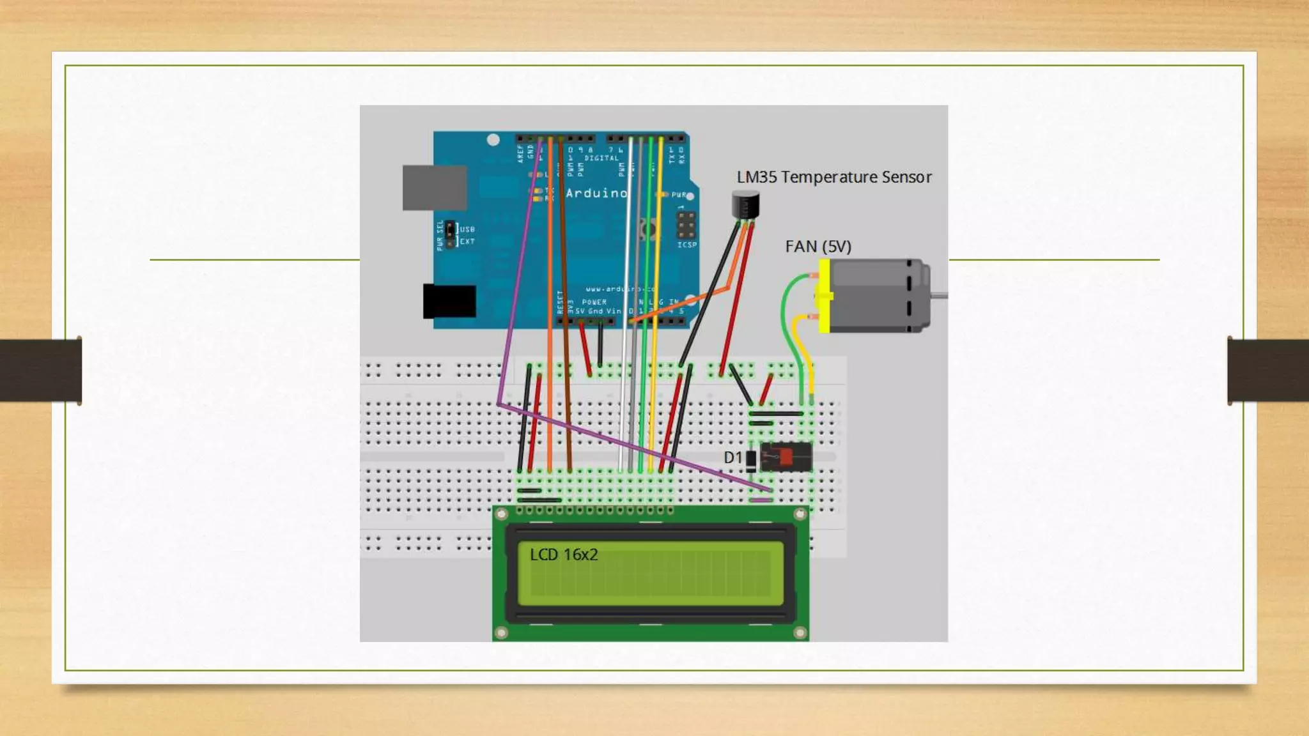Click the 'LCD 16x2' text on the display
Screen dimensions: 1309x736
pos(564,555)
